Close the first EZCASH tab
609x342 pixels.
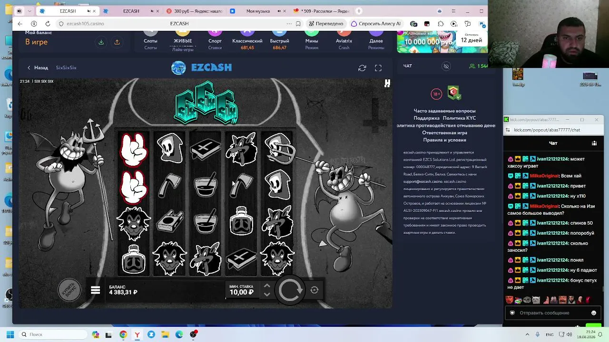94,11
